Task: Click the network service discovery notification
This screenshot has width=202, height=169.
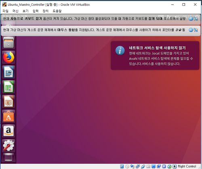Action: [155, 56]
